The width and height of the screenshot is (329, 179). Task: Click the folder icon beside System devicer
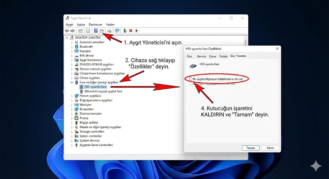point(76,141)
